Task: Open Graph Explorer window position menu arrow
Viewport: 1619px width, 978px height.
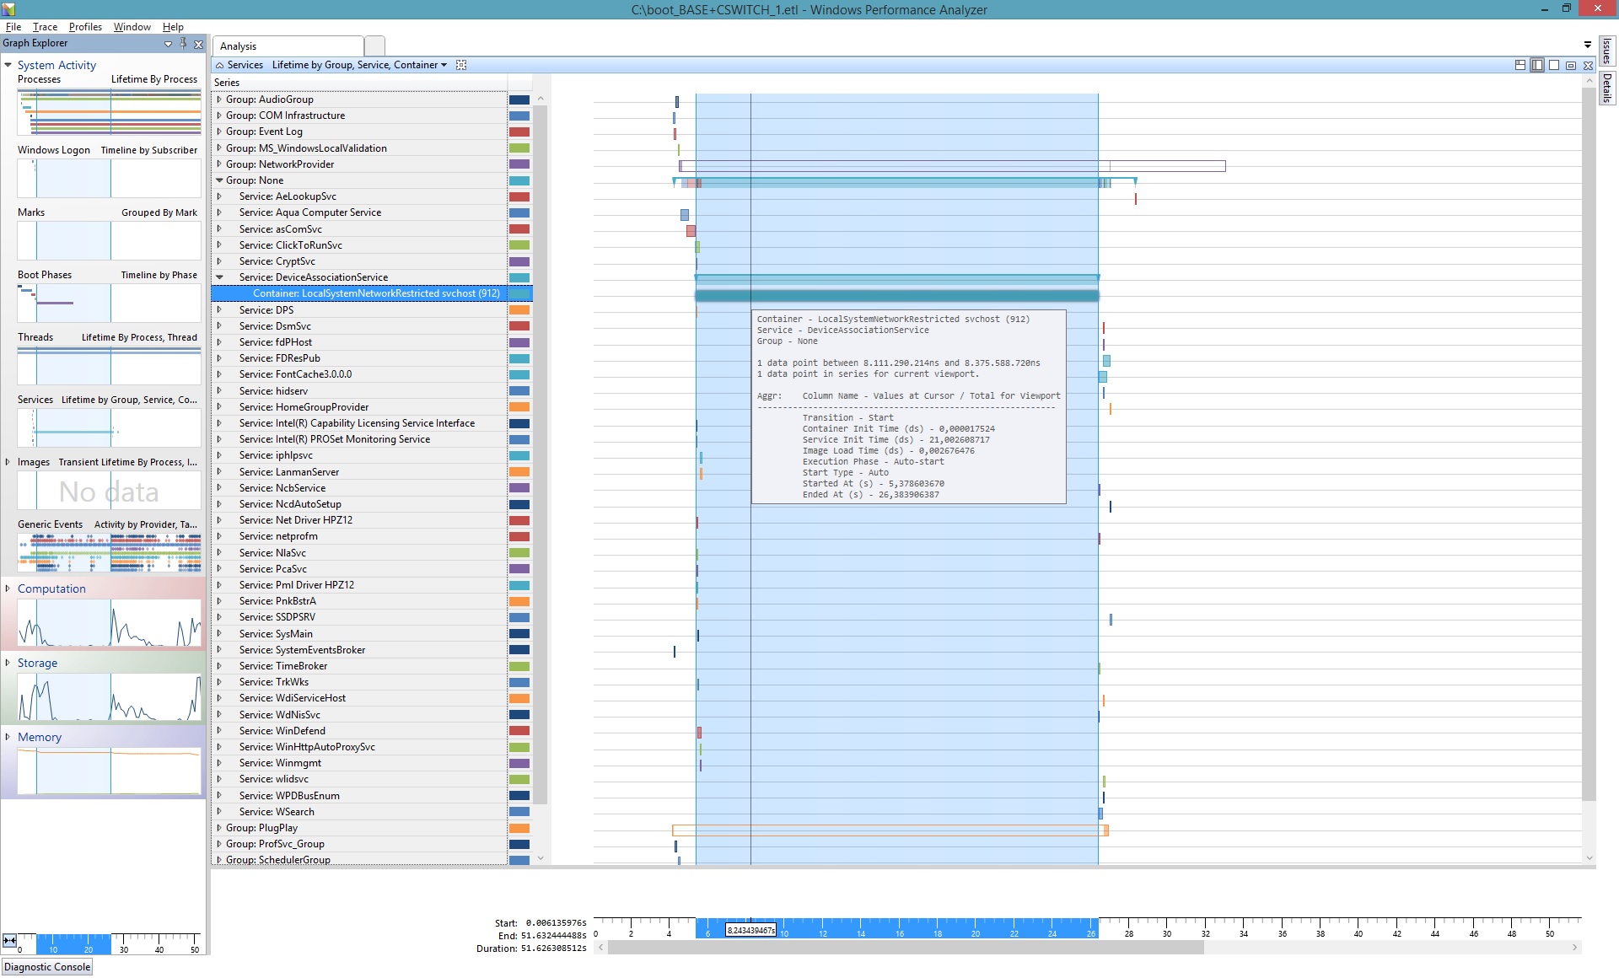Action: [168, 44]
